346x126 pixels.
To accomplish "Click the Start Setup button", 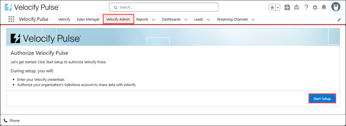I will point(322,99).
